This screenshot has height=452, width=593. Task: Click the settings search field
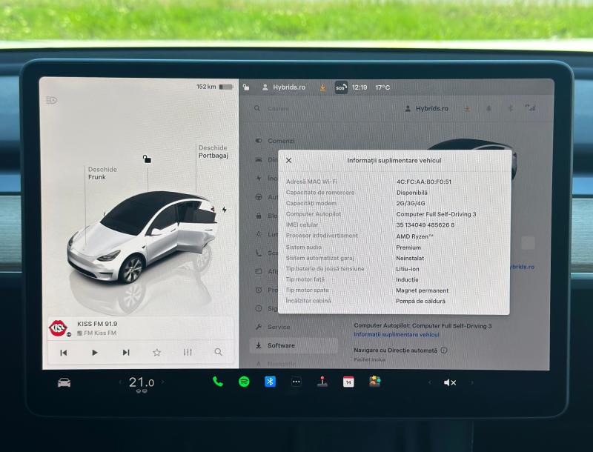pos(278,108)
